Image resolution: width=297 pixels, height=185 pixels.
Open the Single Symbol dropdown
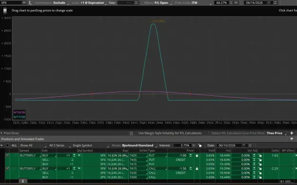click(90, 145)
